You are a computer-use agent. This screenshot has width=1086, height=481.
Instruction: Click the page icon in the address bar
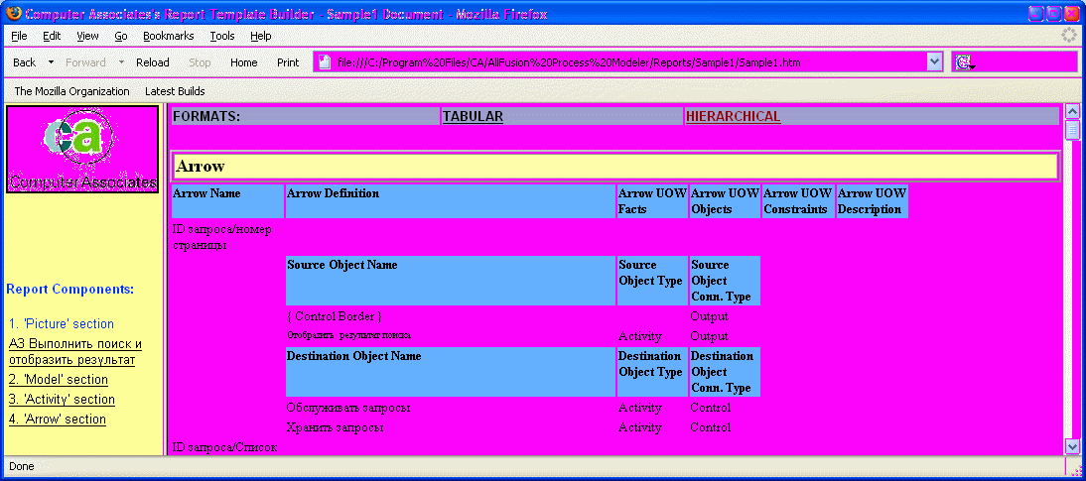pos(325,62)
